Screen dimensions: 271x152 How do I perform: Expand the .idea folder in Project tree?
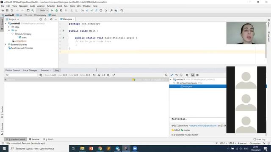pyautogui.click(x=9, y=27)
